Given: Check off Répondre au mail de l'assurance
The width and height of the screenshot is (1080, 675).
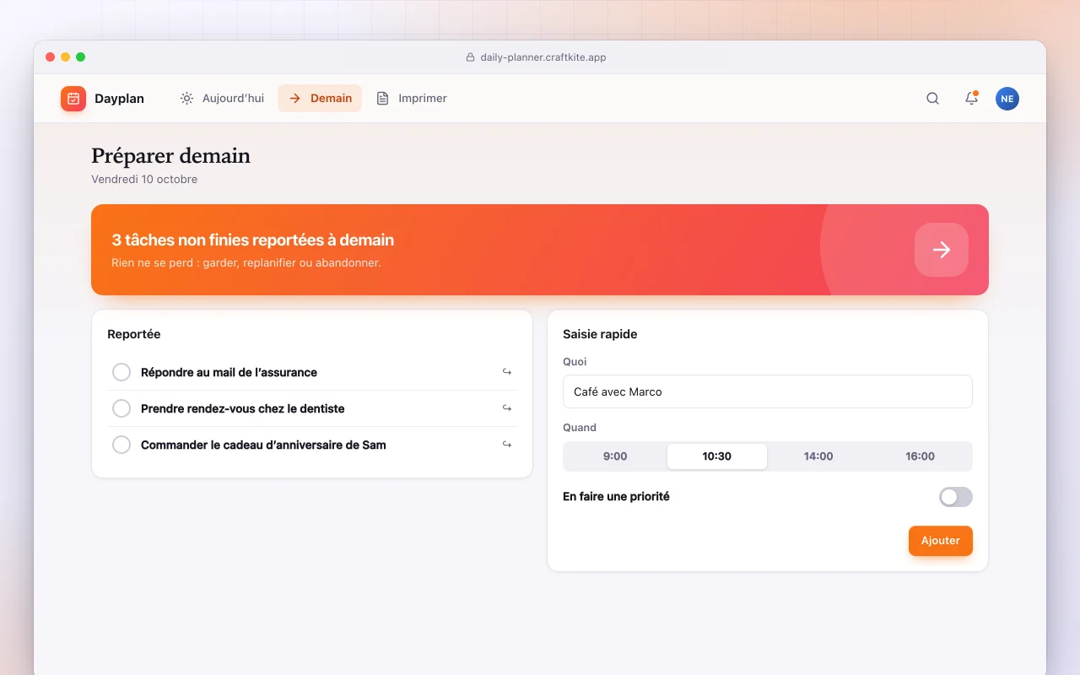Looking at the screenshot, I should 121,372.
